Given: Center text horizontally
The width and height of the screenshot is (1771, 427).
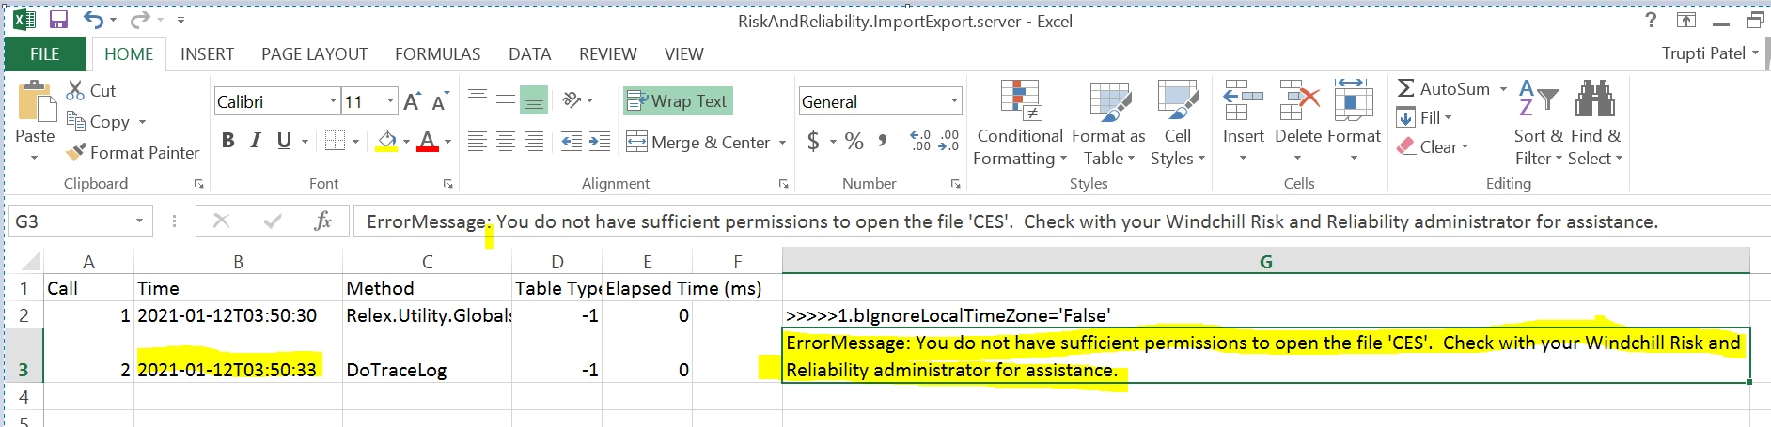Looking at the screenshot, I should tap(506, 142).
